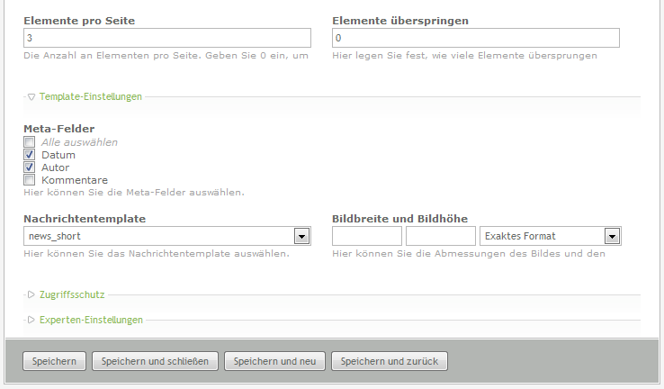This screenshot has width=664, height=389.
Task: Click into the Elemente überspringen field
Action: 475,38
